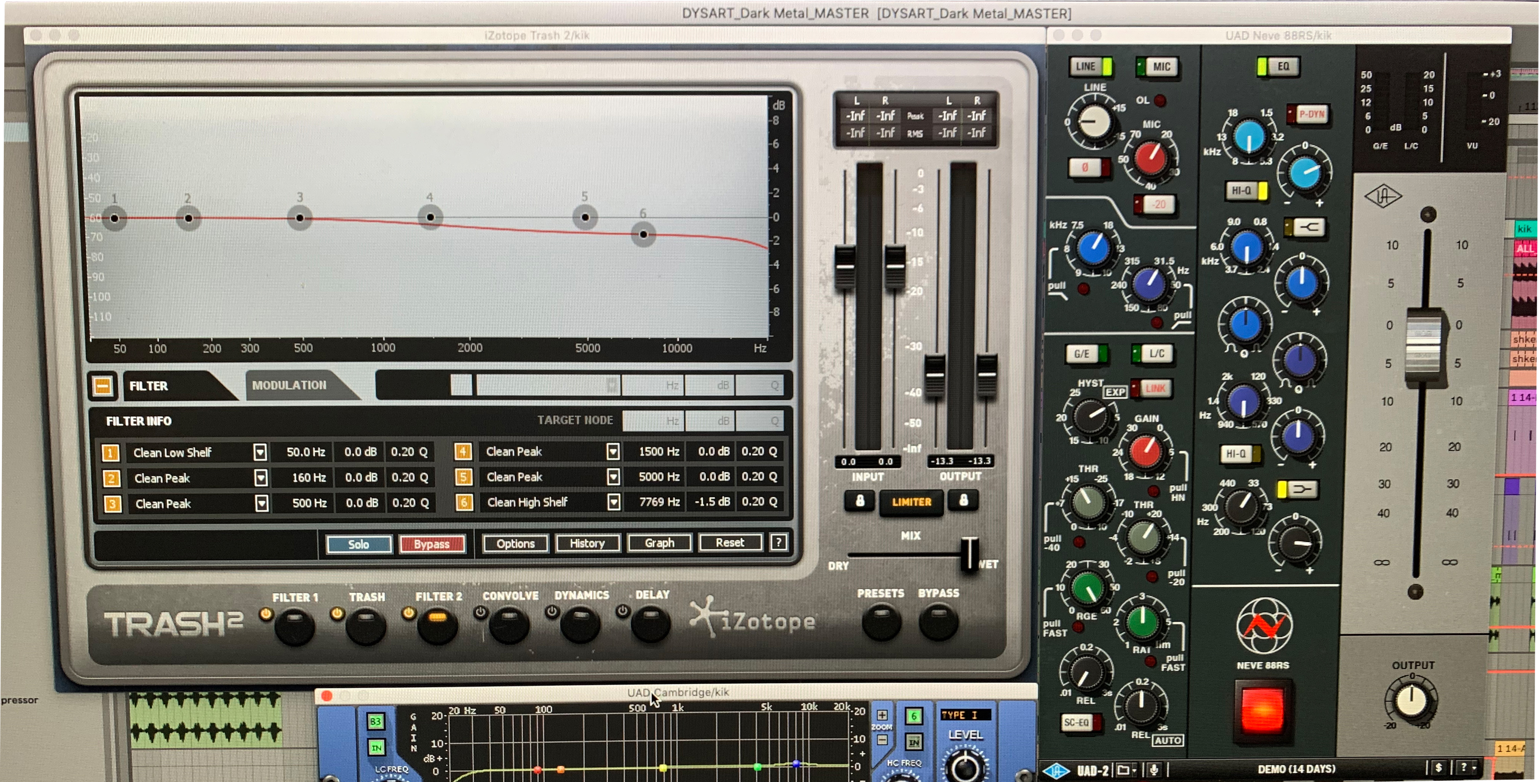Click the Reset button
This screenshot has width=1539, height=782.
729,543
